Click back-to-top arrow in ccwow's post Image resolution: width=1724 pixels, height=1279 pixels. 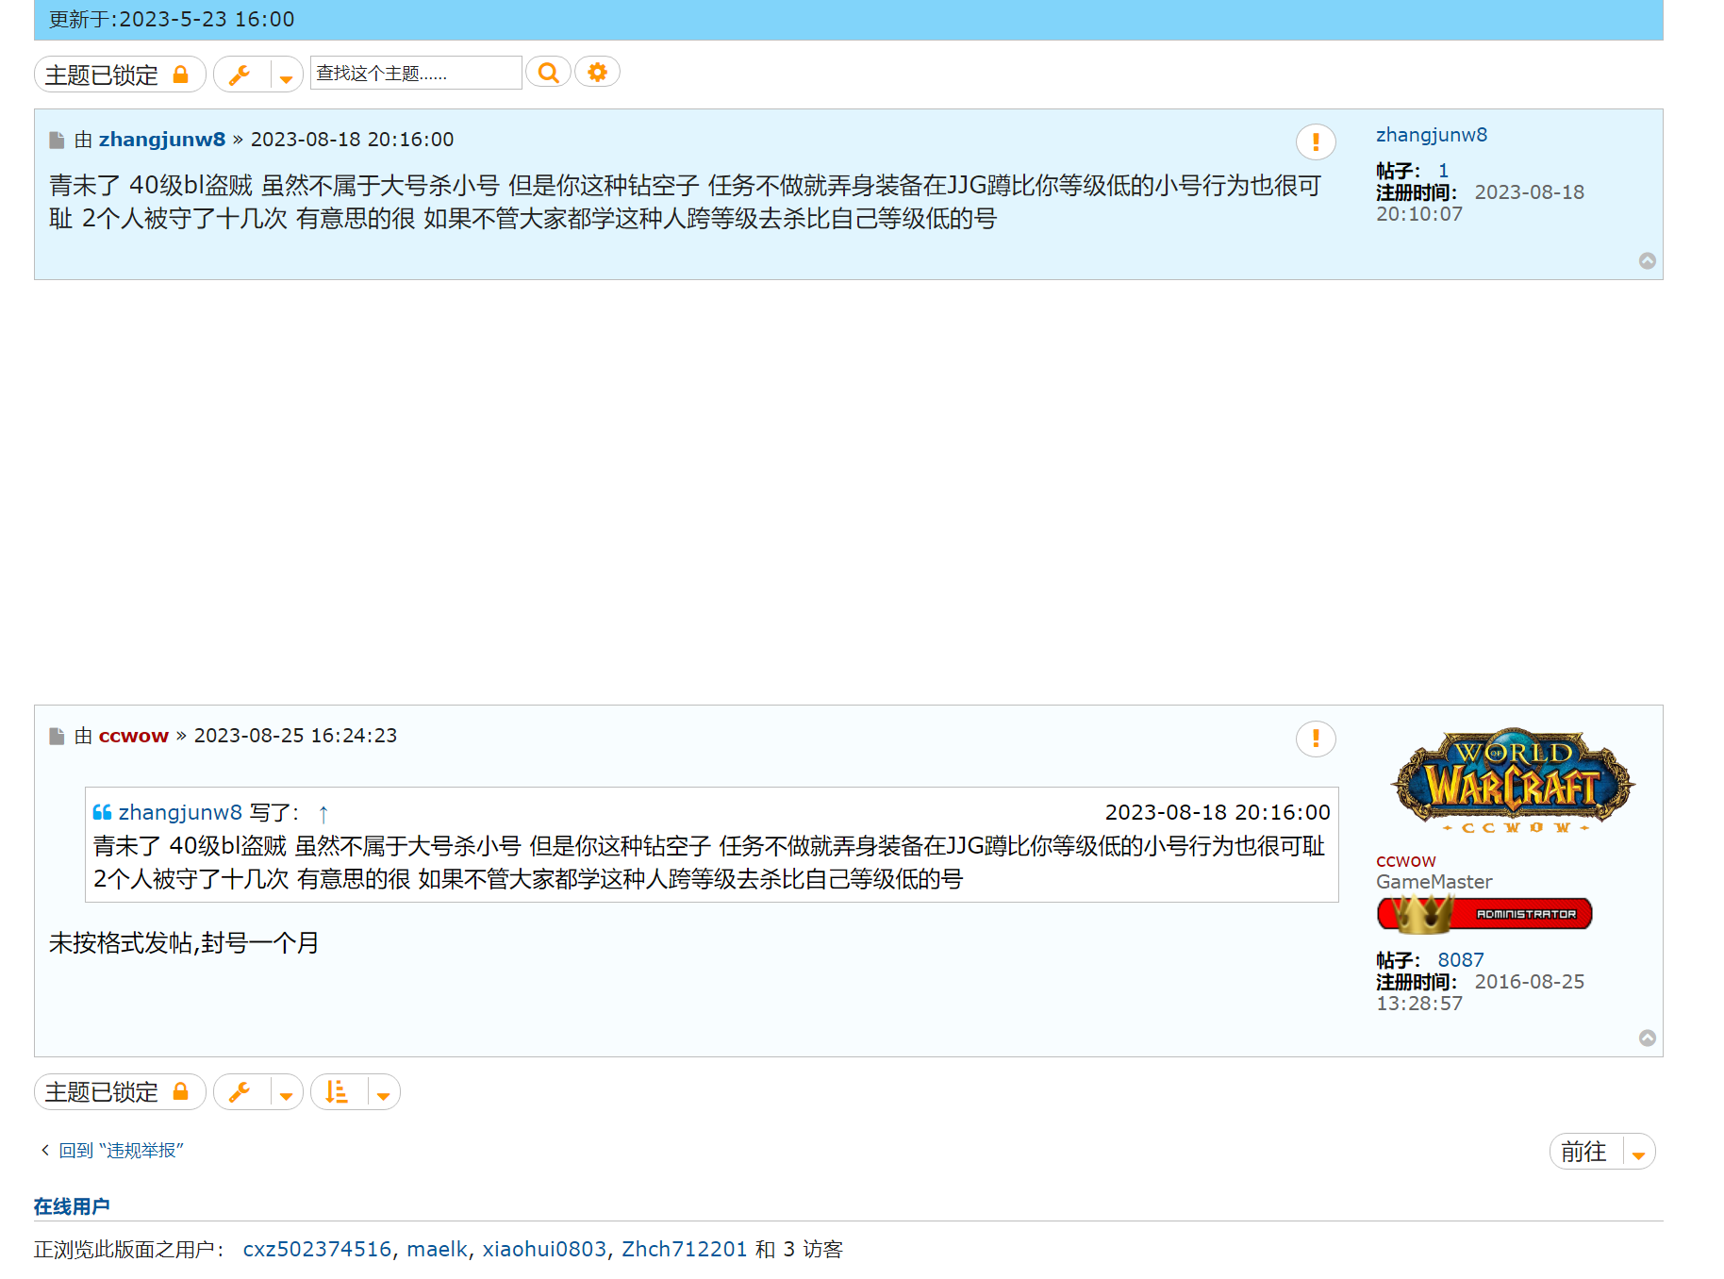click(1647, 1038)
